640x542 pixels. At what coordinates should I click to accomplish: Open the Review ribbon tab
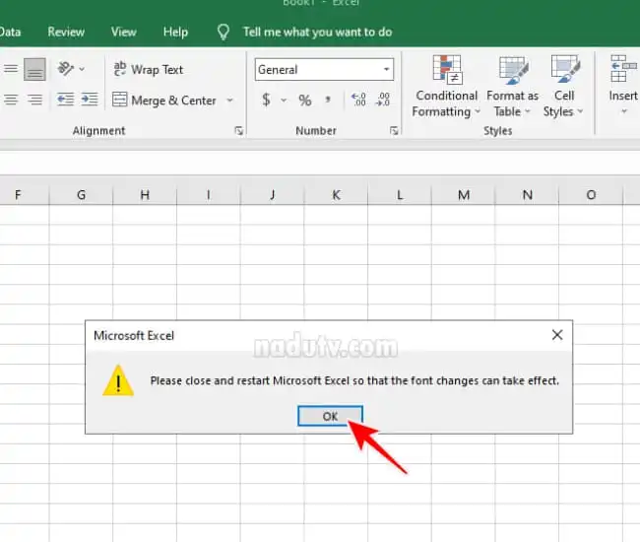(66, 32)
